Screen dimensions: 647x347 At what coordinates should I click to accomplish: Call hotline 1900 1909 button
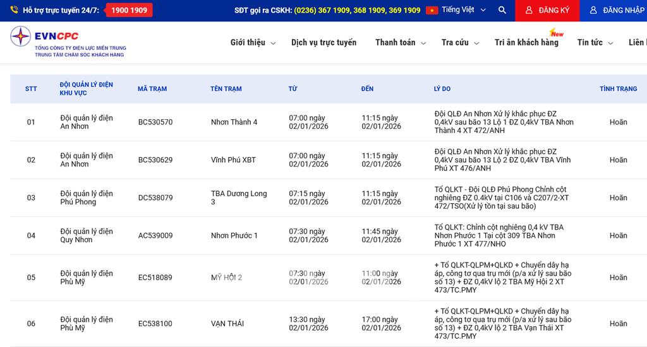point(129,10)
